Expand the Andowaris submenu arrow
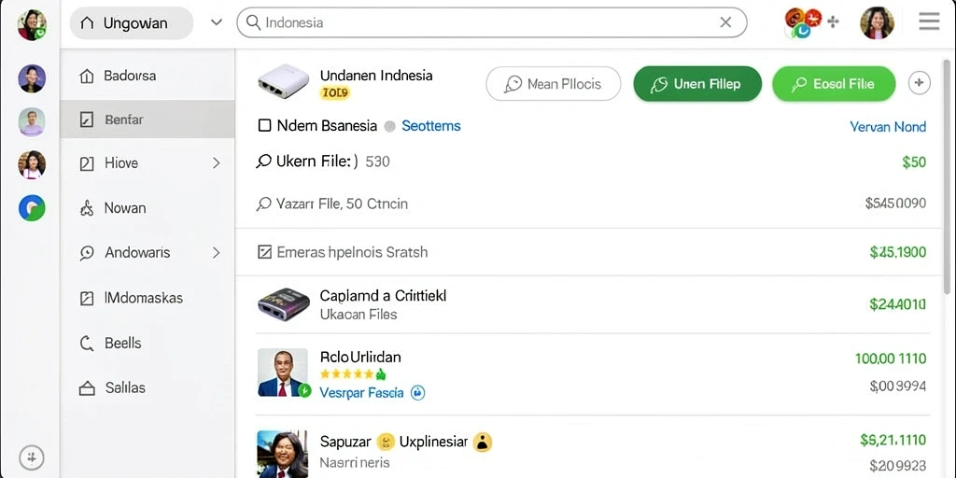The image size is (956, 478). (216, 252)
